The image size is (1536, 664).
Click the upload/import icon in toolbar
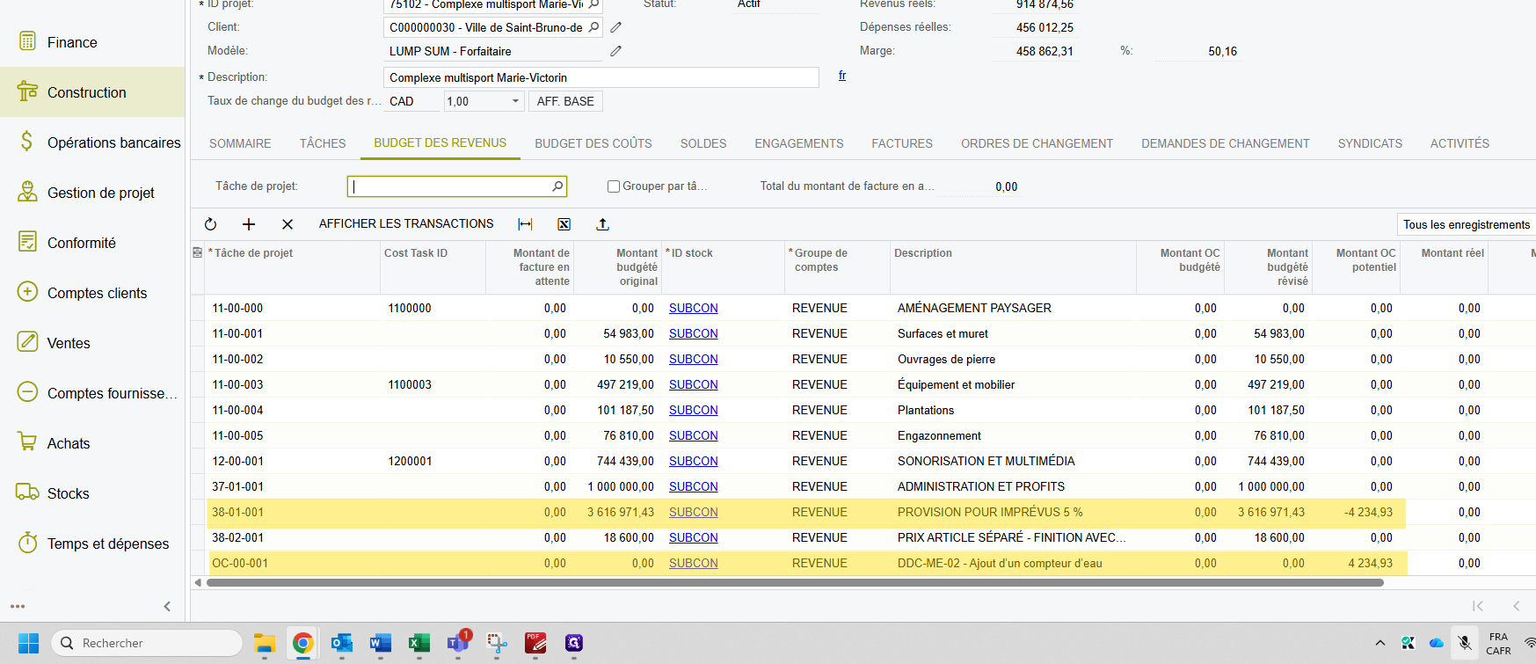602,224
